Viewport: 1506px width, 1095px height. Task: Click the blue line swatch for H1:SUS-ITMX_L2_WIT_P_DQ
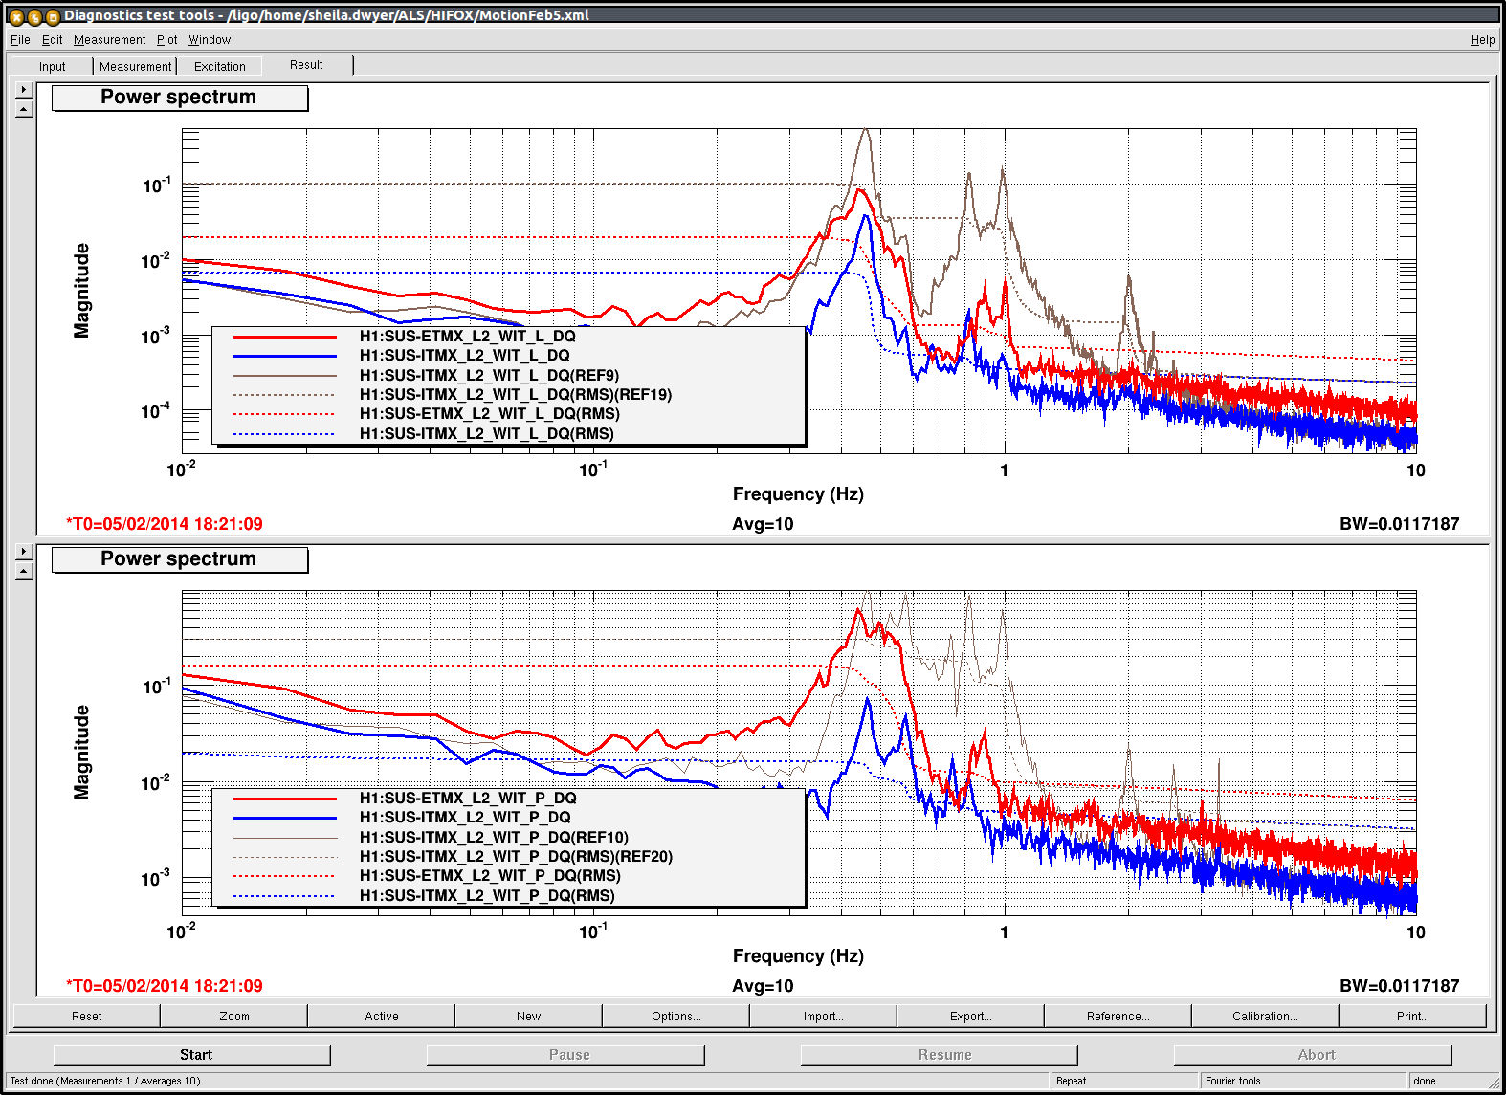[x=285, y=818]
